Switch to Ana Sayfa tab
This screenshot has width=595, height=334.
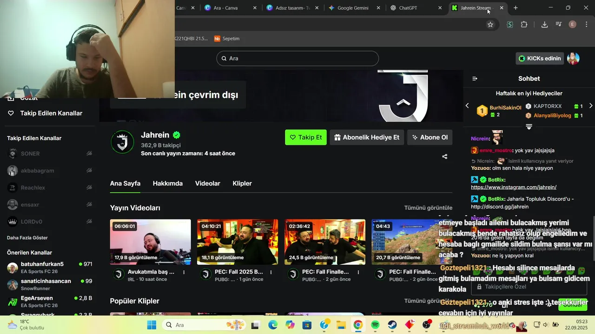point(125,184)
